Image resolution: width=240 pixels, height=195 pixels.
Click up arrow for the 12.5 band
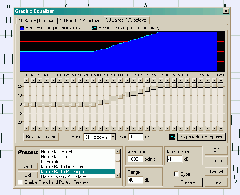pyautogui.click(x=201, y=81)
